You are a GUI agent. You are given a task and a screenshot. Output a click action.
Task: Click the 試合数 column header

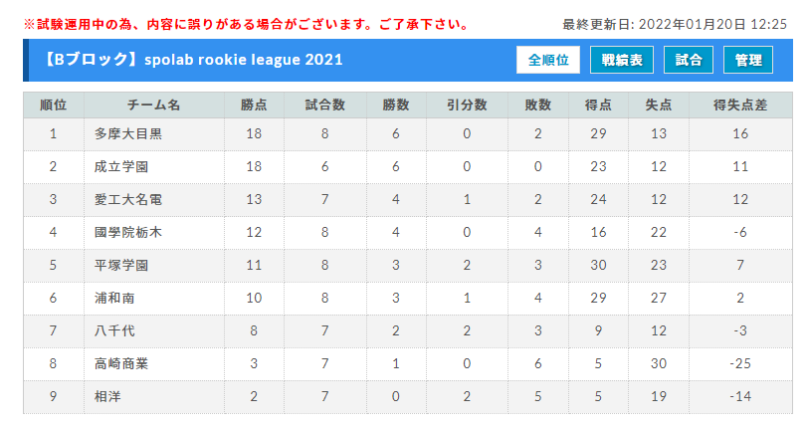pos(324,106)
